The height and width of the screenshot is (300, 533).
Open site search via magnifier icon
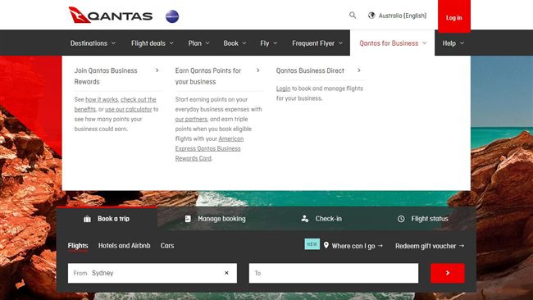(x=353, y=16)
